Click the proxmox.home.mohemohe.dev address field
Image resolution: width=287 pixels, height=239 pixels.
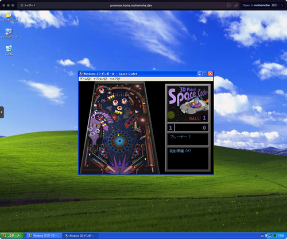pyautogui.click(x=131, y=5)
